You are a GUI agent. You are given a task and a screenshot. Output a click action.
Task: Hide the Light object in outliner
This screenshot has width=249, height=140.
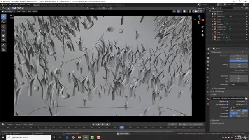[x=247, y=32]
